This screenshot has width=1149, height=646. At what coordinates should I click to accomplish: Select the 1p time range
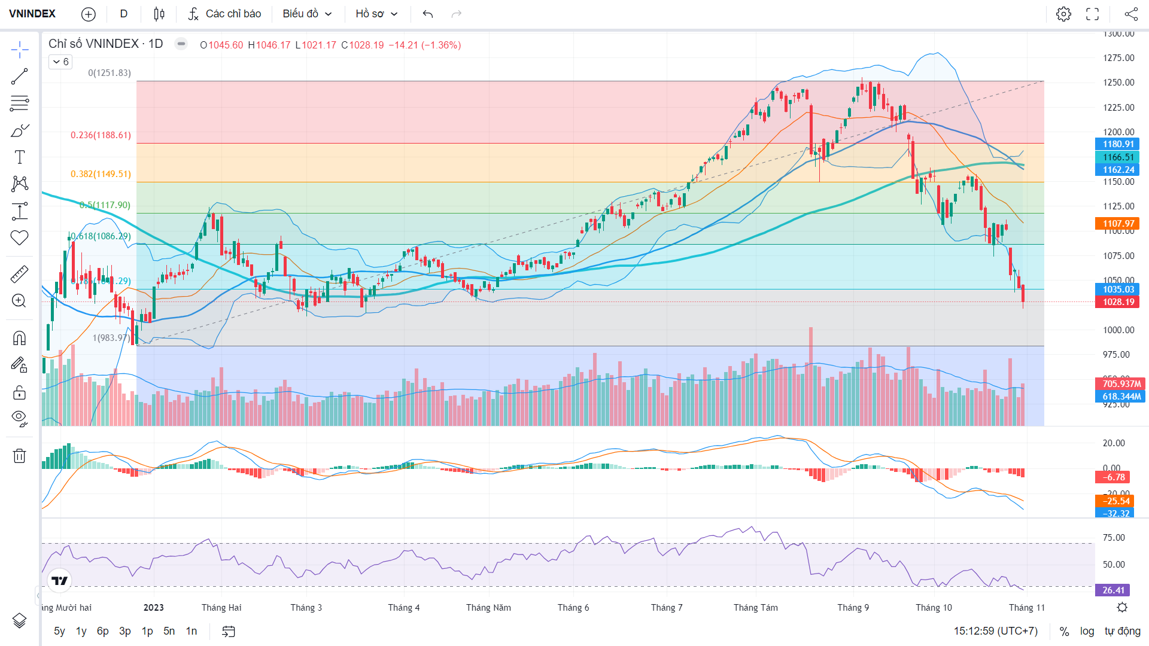tap(147, 631)
